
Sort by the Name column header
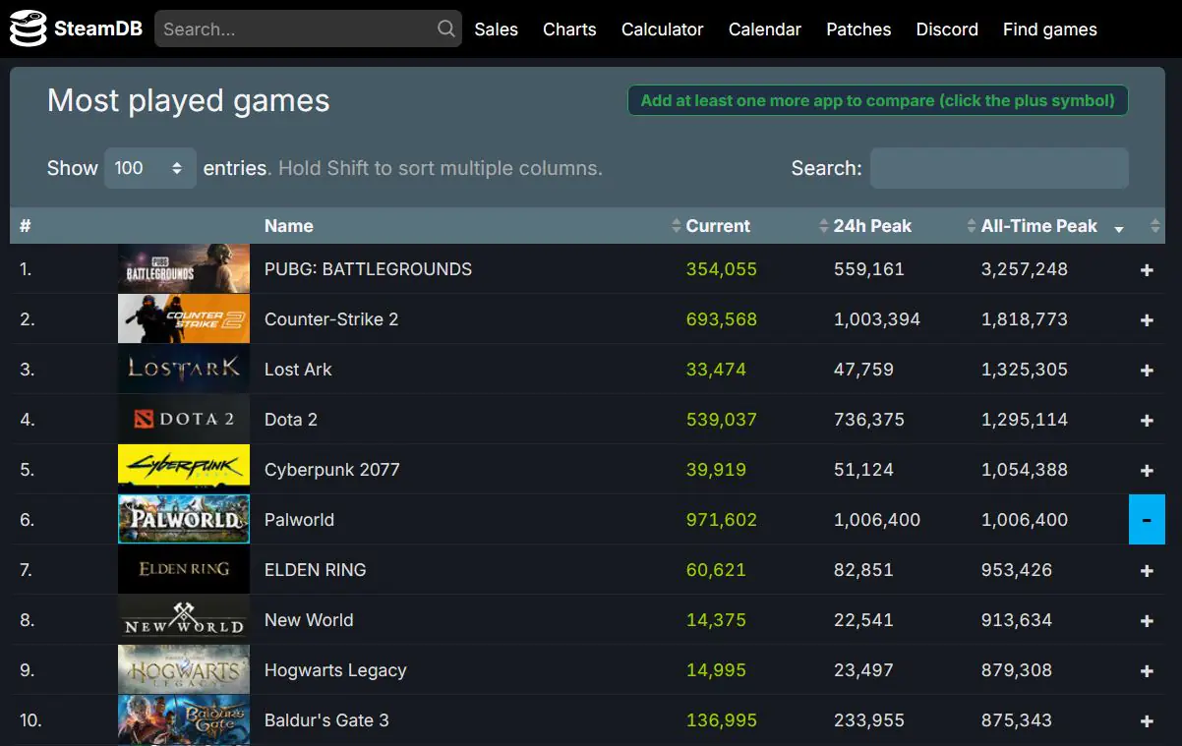click(x=289, y=226)
